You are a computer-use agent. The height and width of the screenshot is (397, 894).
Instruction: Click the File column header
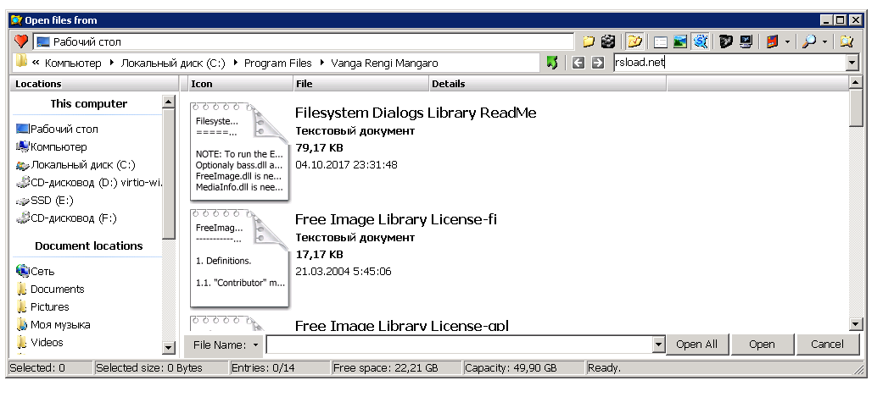[360, 84]
